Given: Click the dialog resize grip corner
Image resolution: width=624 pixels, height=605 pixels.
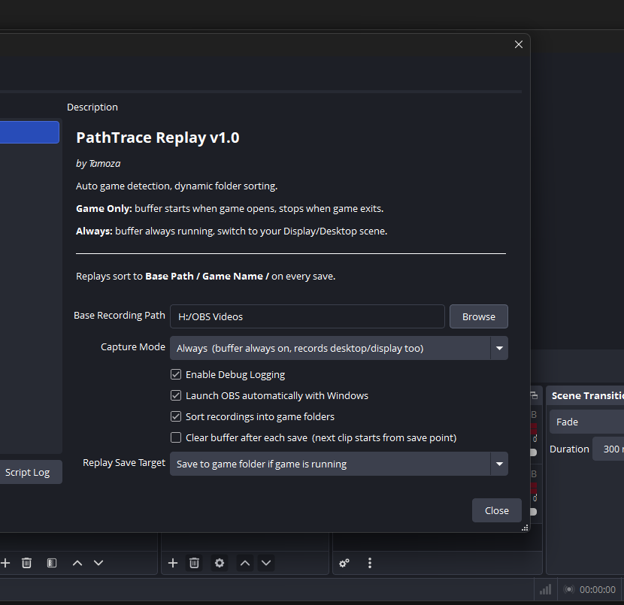Looking at the screenshot, I should [x=525, y=528].
